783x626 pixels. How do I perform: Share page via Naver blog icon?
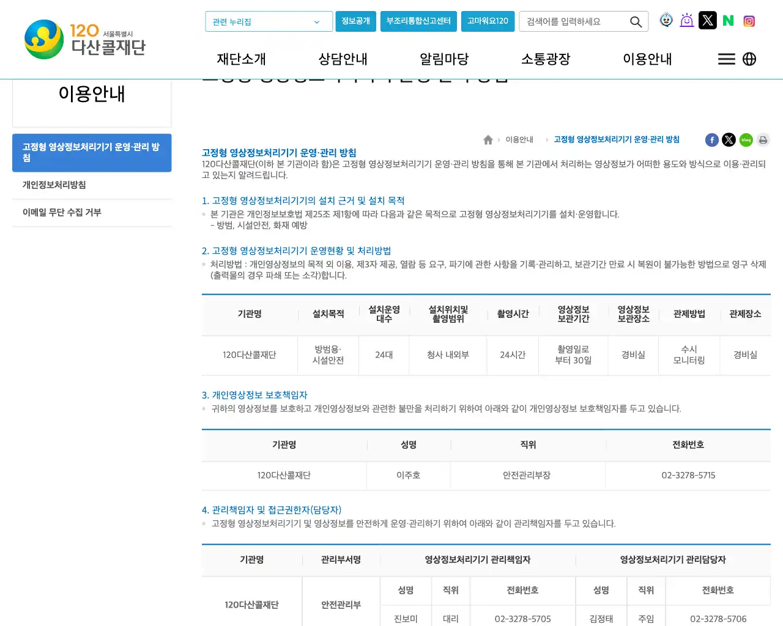[x=746, y=140]
